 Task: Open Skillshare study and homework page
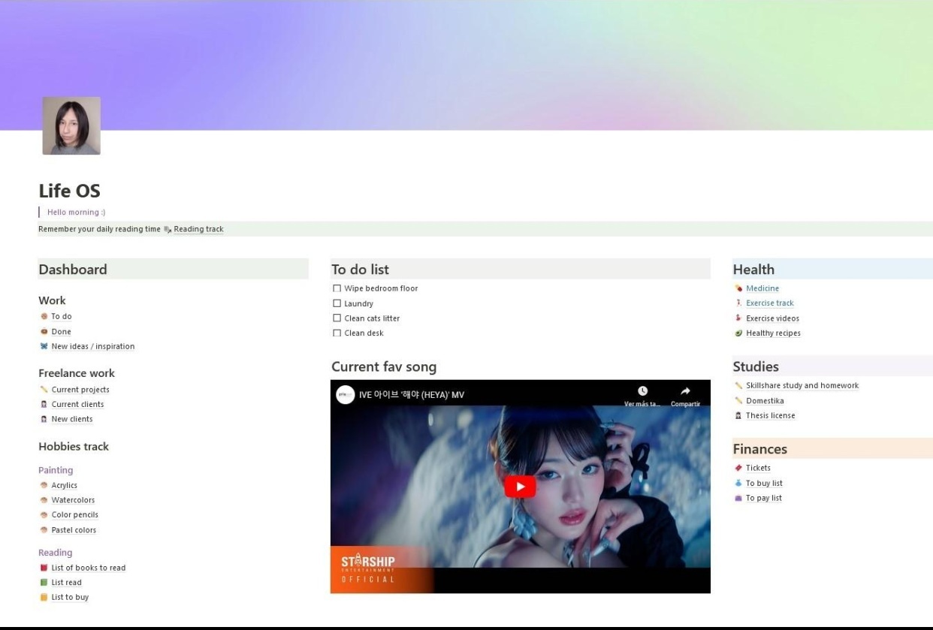coord(802,386)
